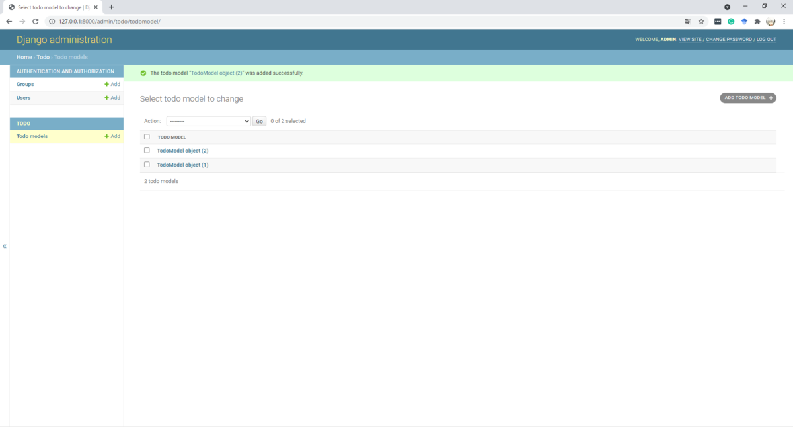
Task: Open TodoModel object (1) row link
Action: point(182,165)
